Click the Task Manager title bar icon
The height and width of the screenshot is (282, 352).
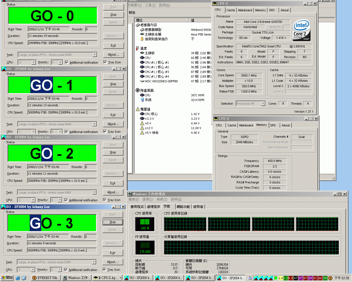click(x=130, y=194)
